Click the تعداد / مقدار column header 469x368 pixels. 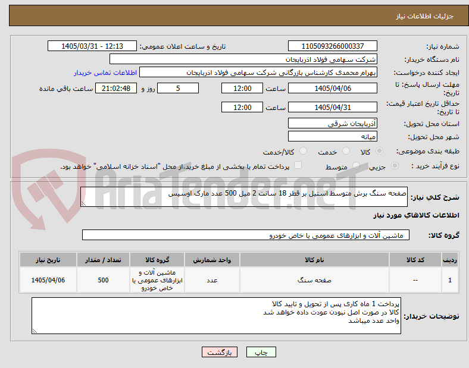103,260
